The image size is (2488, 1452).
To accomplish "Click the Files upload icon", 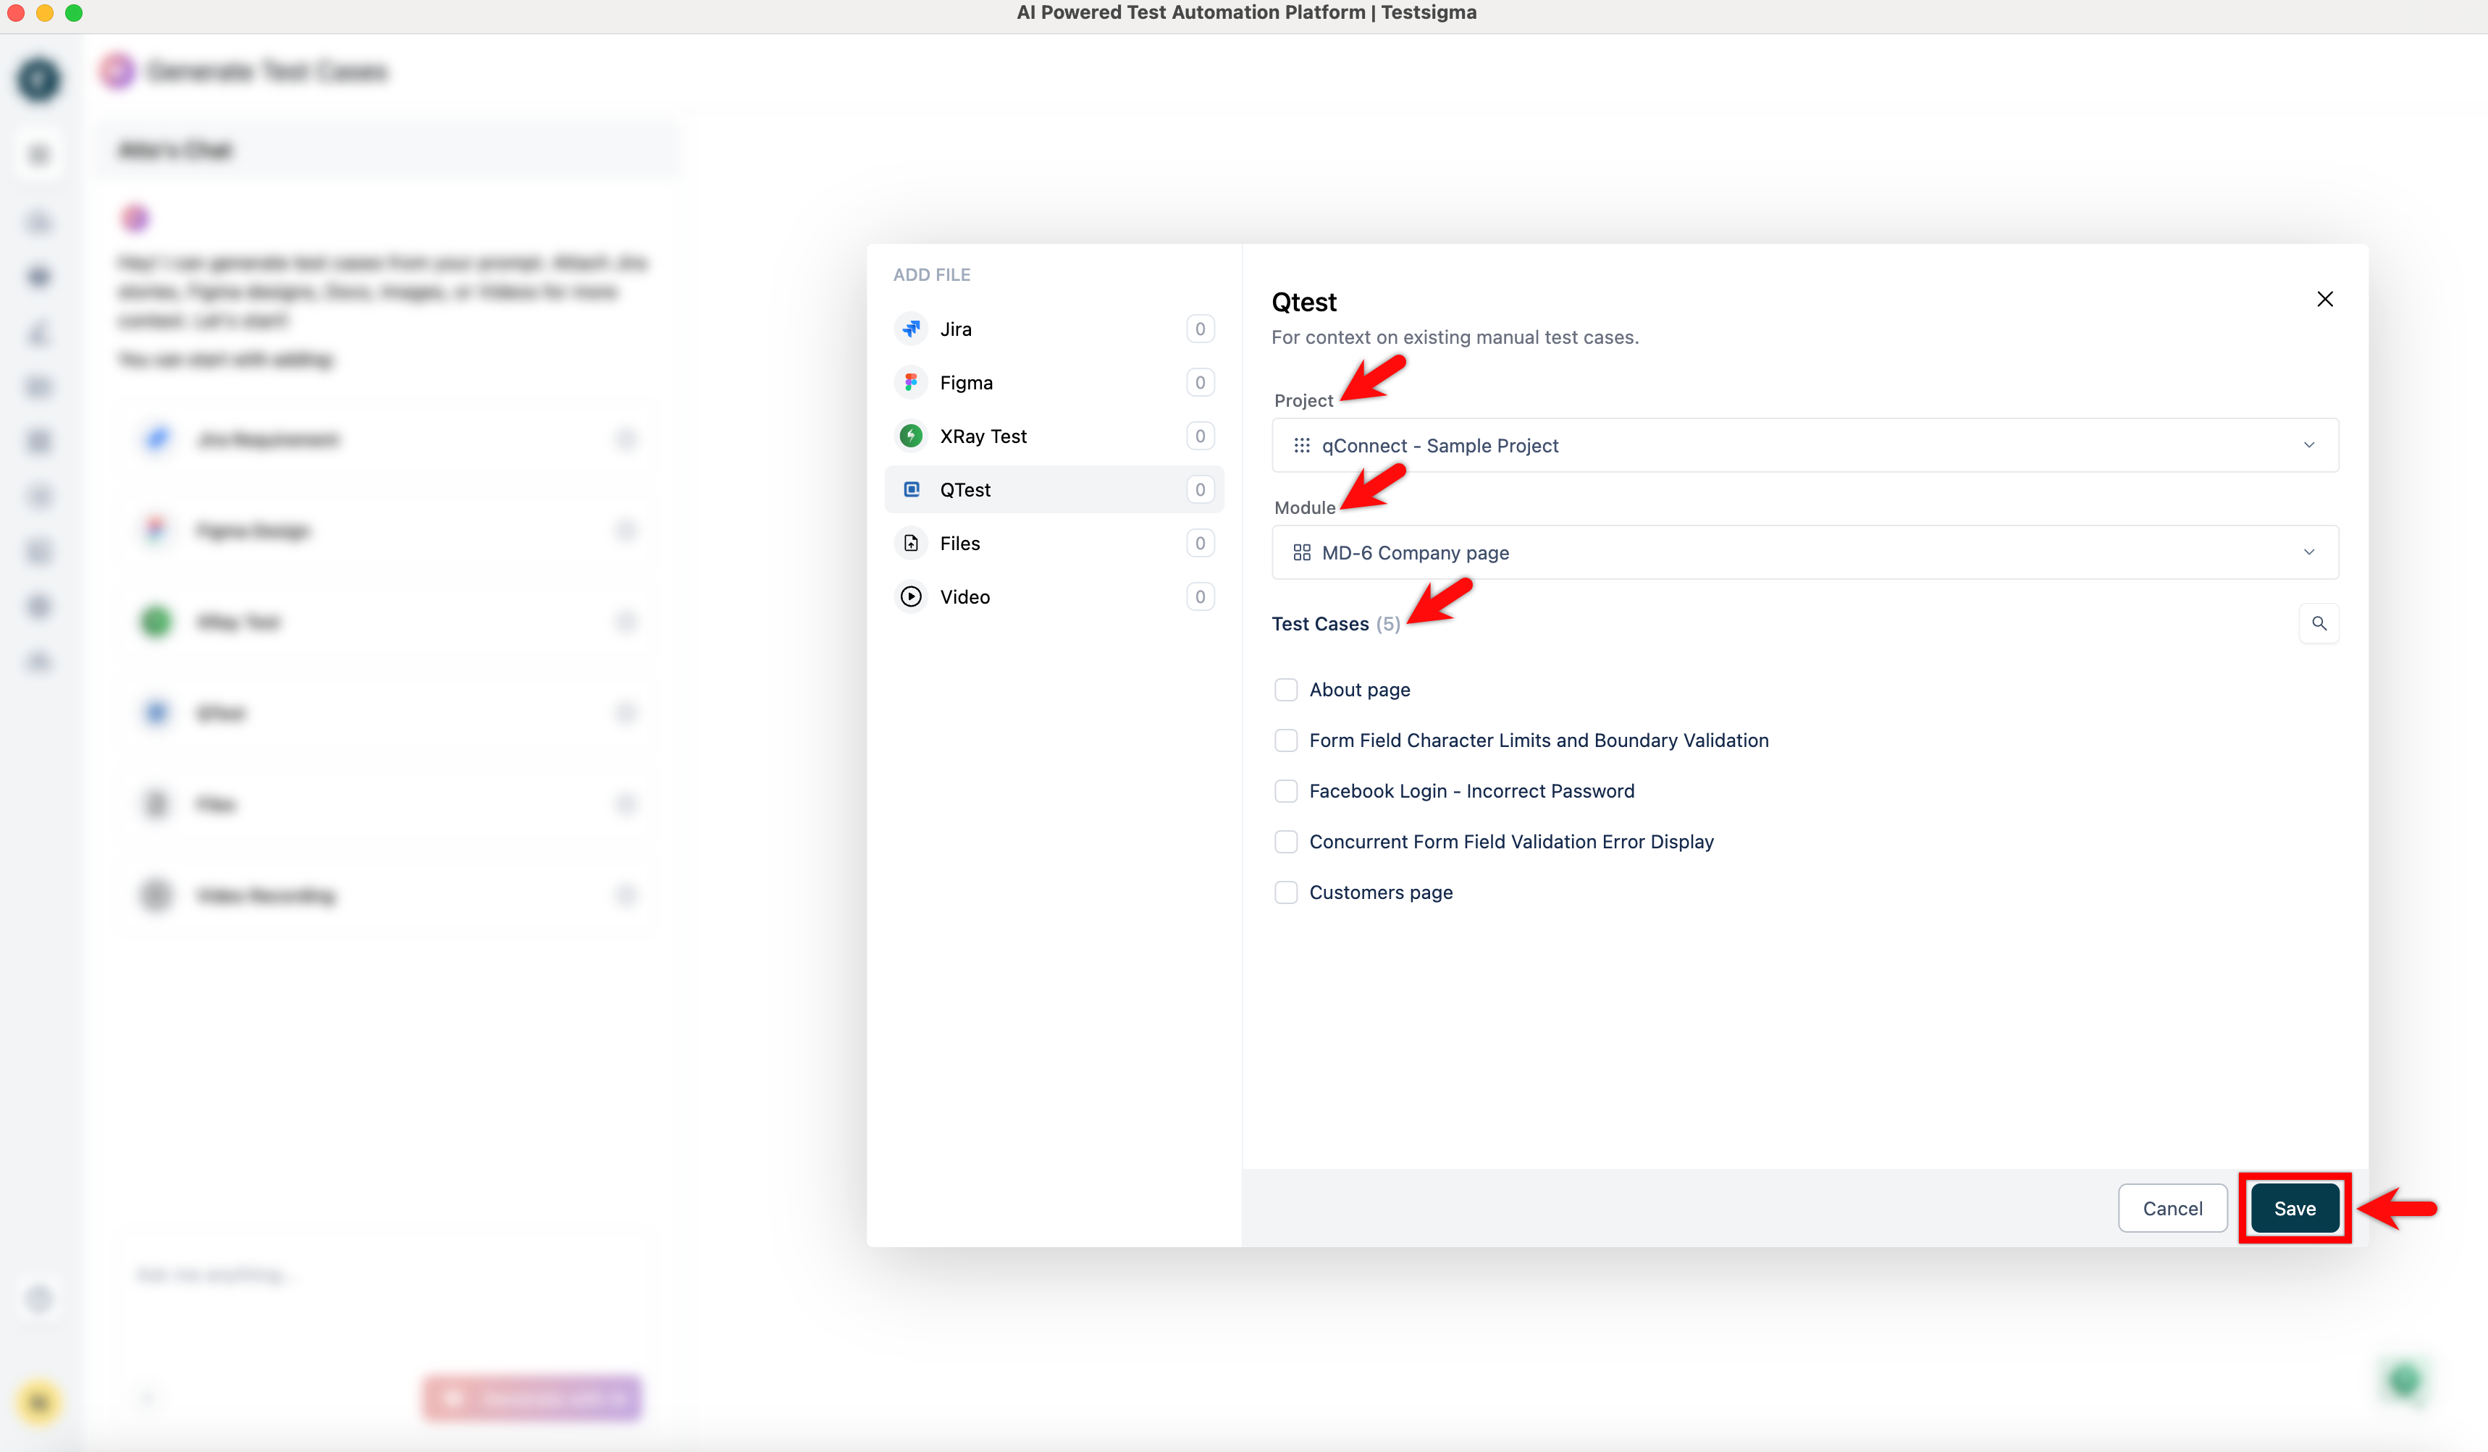I will (910, 543).
